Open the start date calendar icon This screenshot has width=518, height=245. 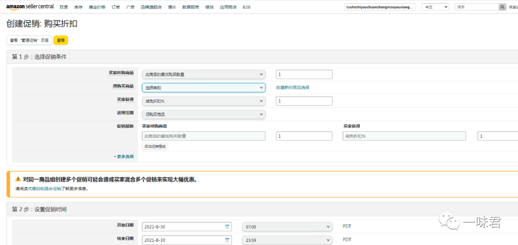point(227,227)
